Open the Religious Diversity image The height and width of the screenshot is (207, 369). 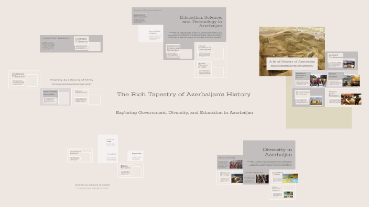237,178
